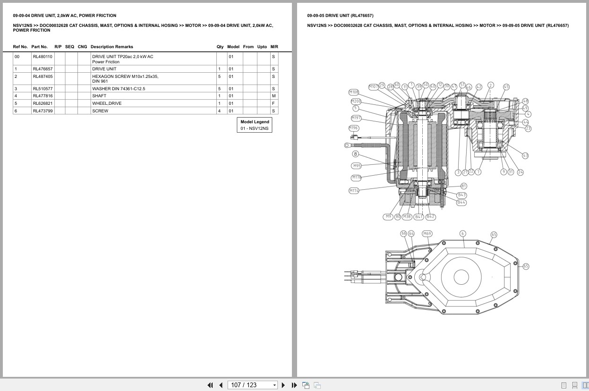
Task: Switch to single page view
Action: (x=563, y=385)
